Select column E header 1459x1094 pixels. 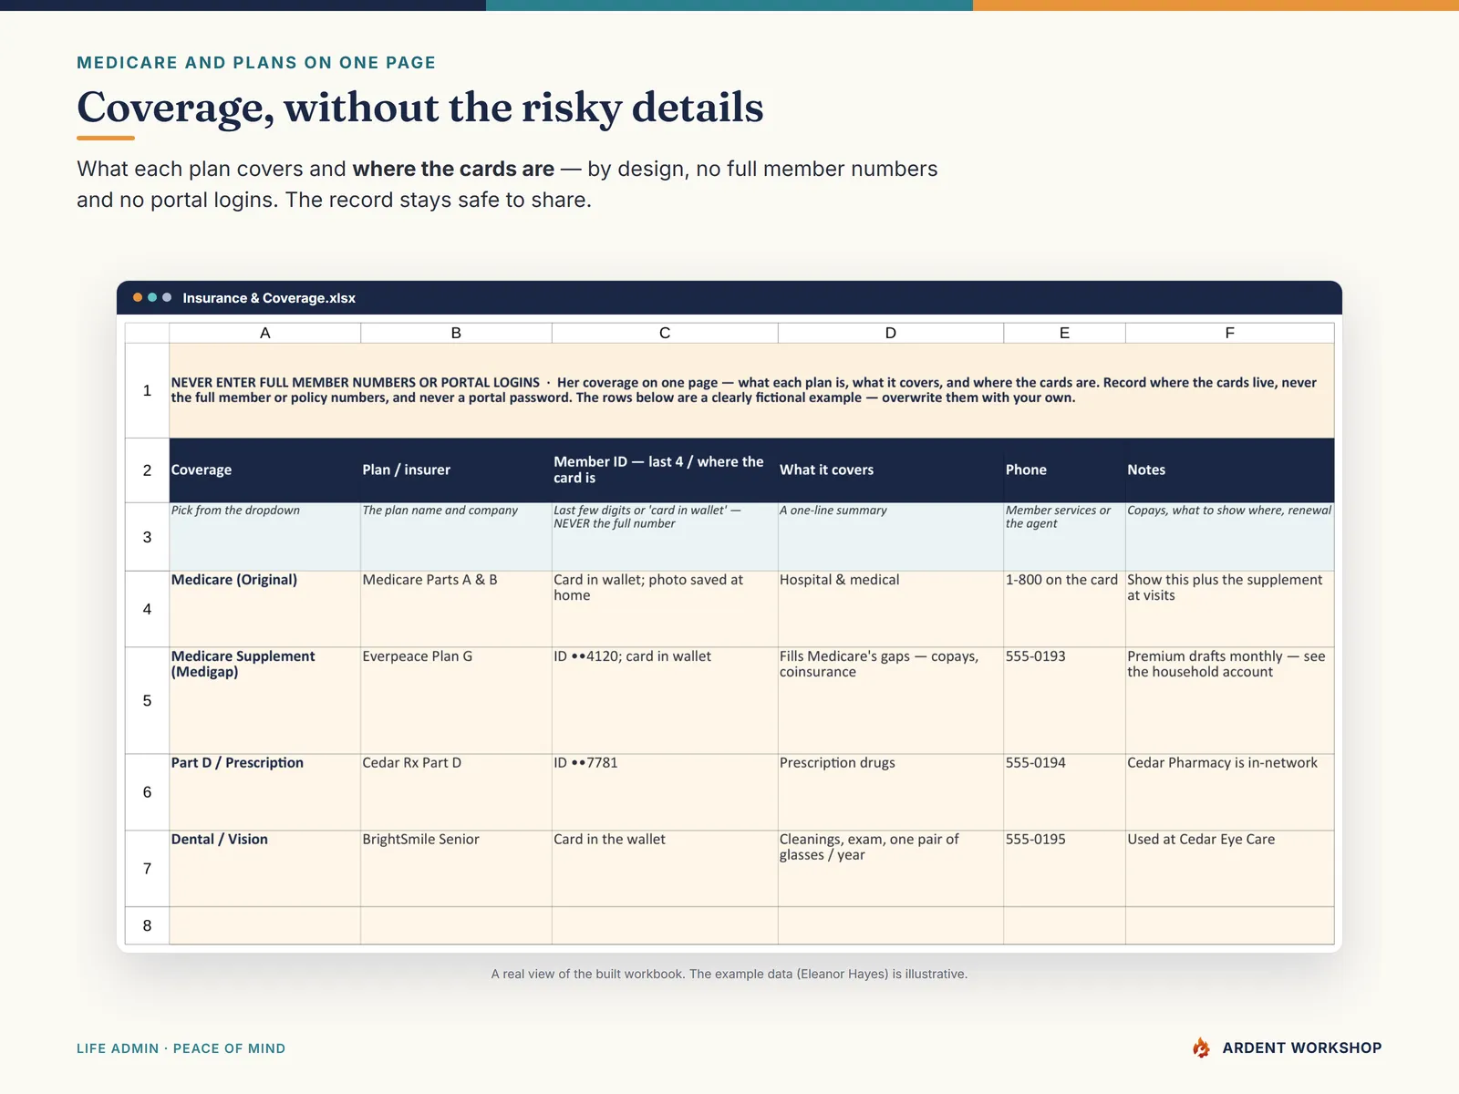pos(1064,333)
